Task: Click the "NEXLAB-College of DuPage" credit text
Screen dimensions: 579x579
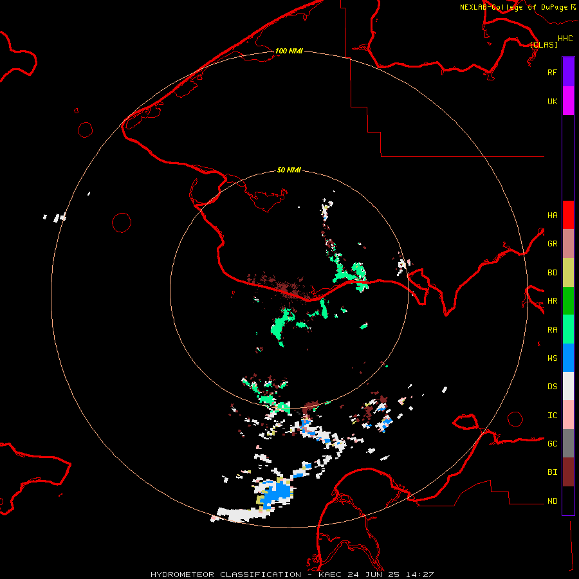Action: click(x=515, y=7)
